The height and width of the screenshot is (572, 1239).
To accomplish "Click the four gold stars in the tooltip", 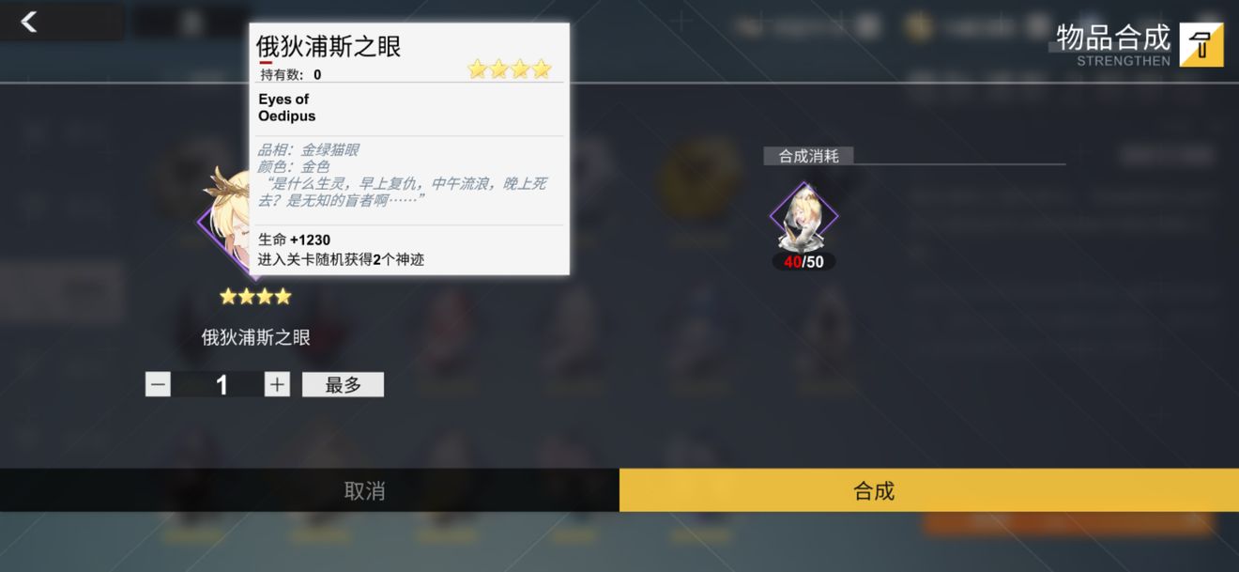I will point(510,69).
